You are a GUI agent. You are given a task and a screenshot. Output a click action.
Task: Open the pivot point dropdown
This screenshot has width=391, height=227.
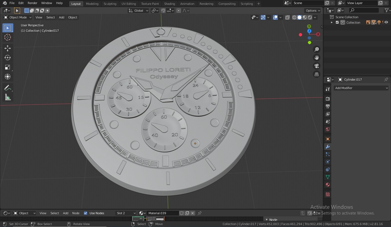pos(155,11)
